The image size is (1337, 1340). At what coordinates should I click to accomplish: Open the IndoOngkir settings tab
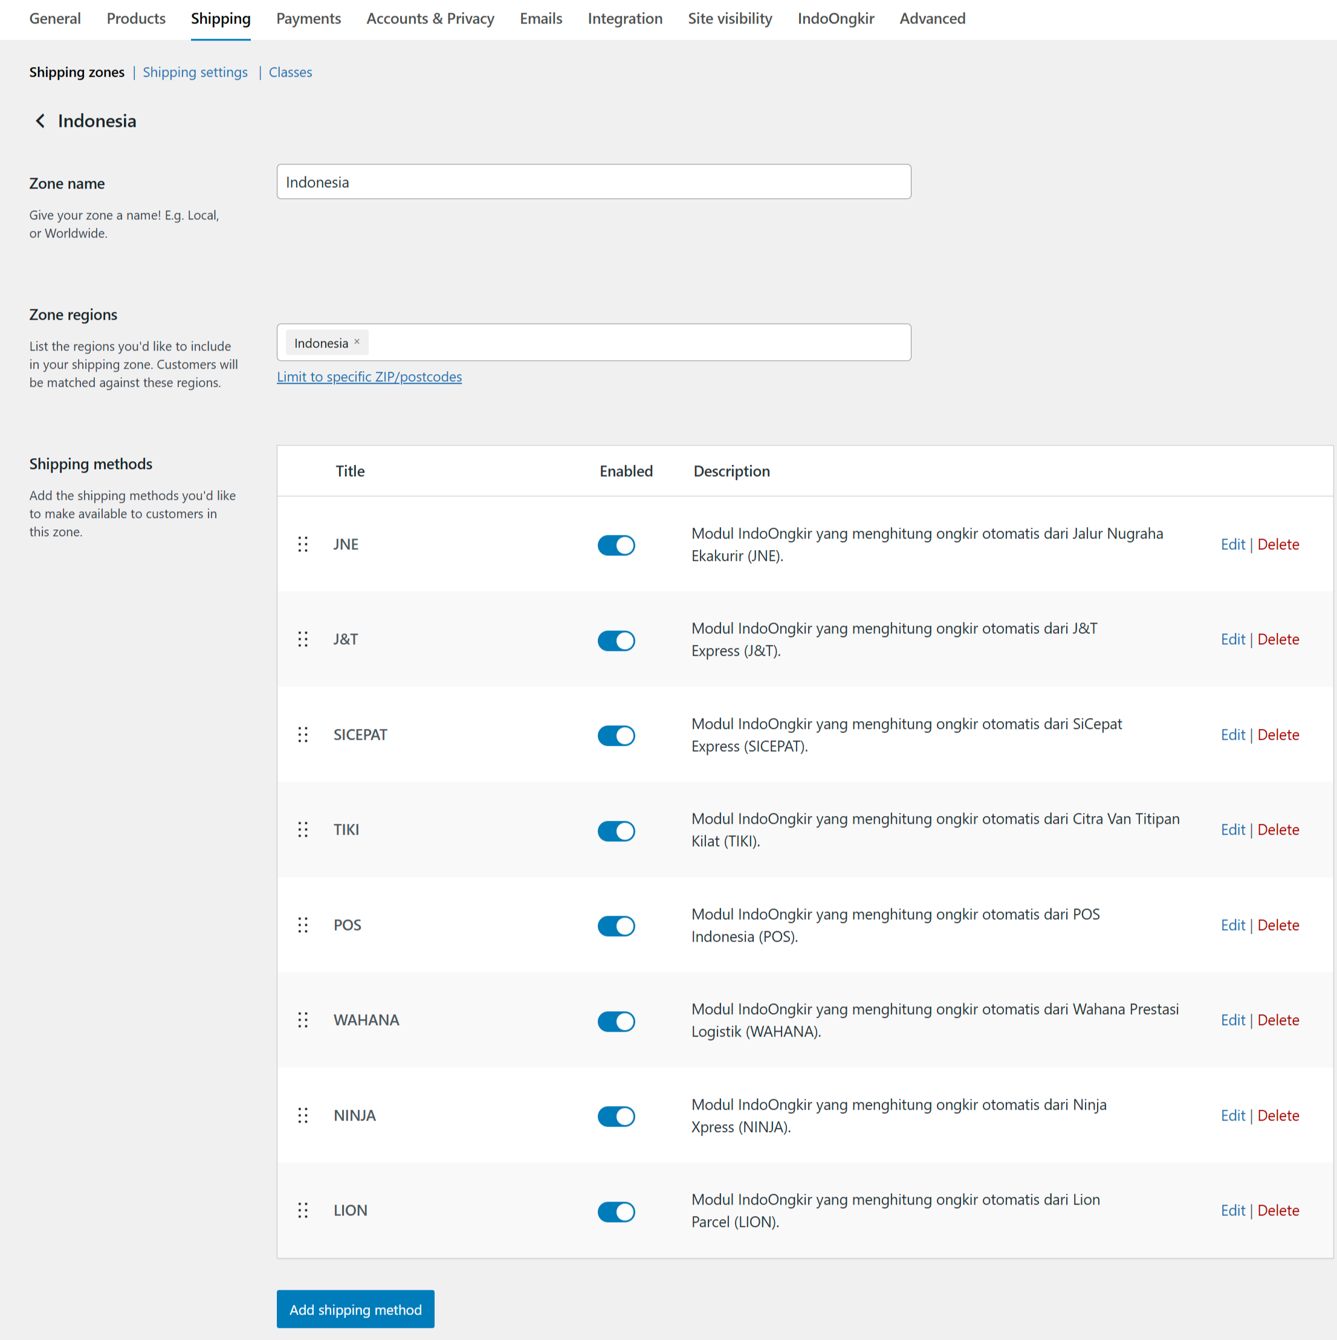(835, 19)
